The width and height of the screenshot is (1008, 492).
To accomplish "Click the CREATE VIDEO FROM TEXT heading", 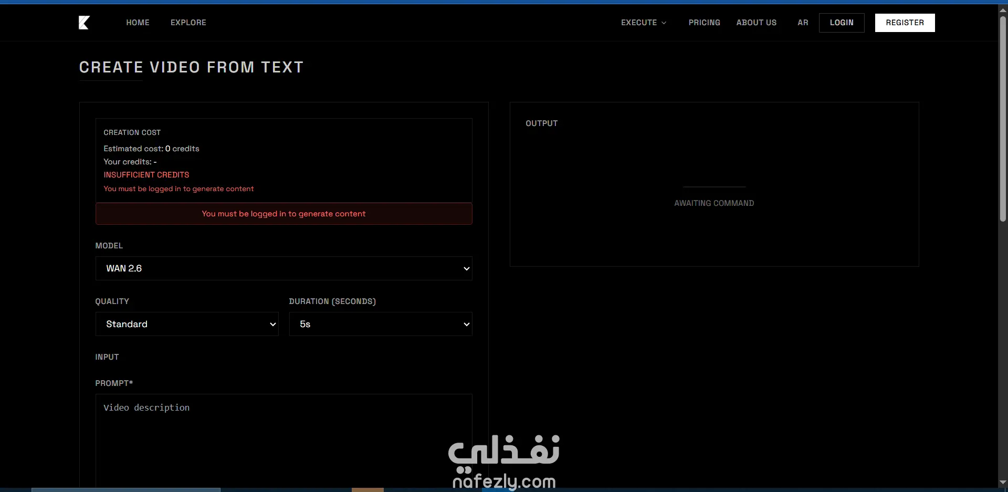I will pos(192,67).
